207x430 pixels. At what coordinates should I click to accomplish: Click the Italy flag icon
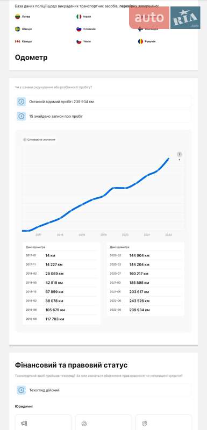pyautogui.click(x=79, y=17)
